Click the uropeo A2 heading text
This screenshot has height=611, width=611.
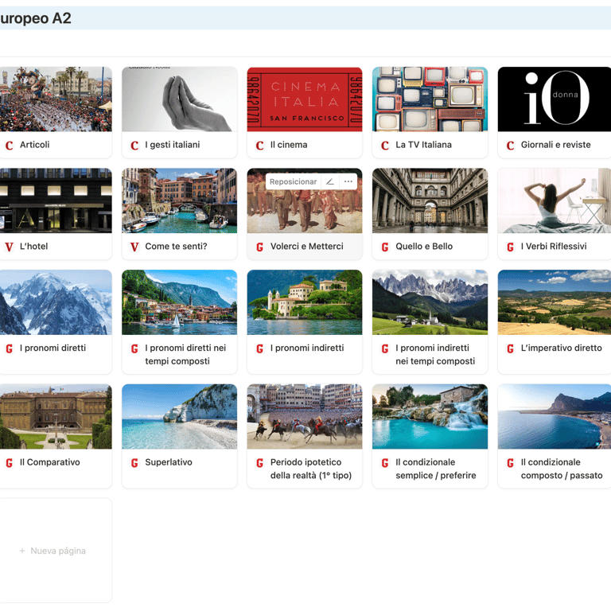[x=36, y=18]
